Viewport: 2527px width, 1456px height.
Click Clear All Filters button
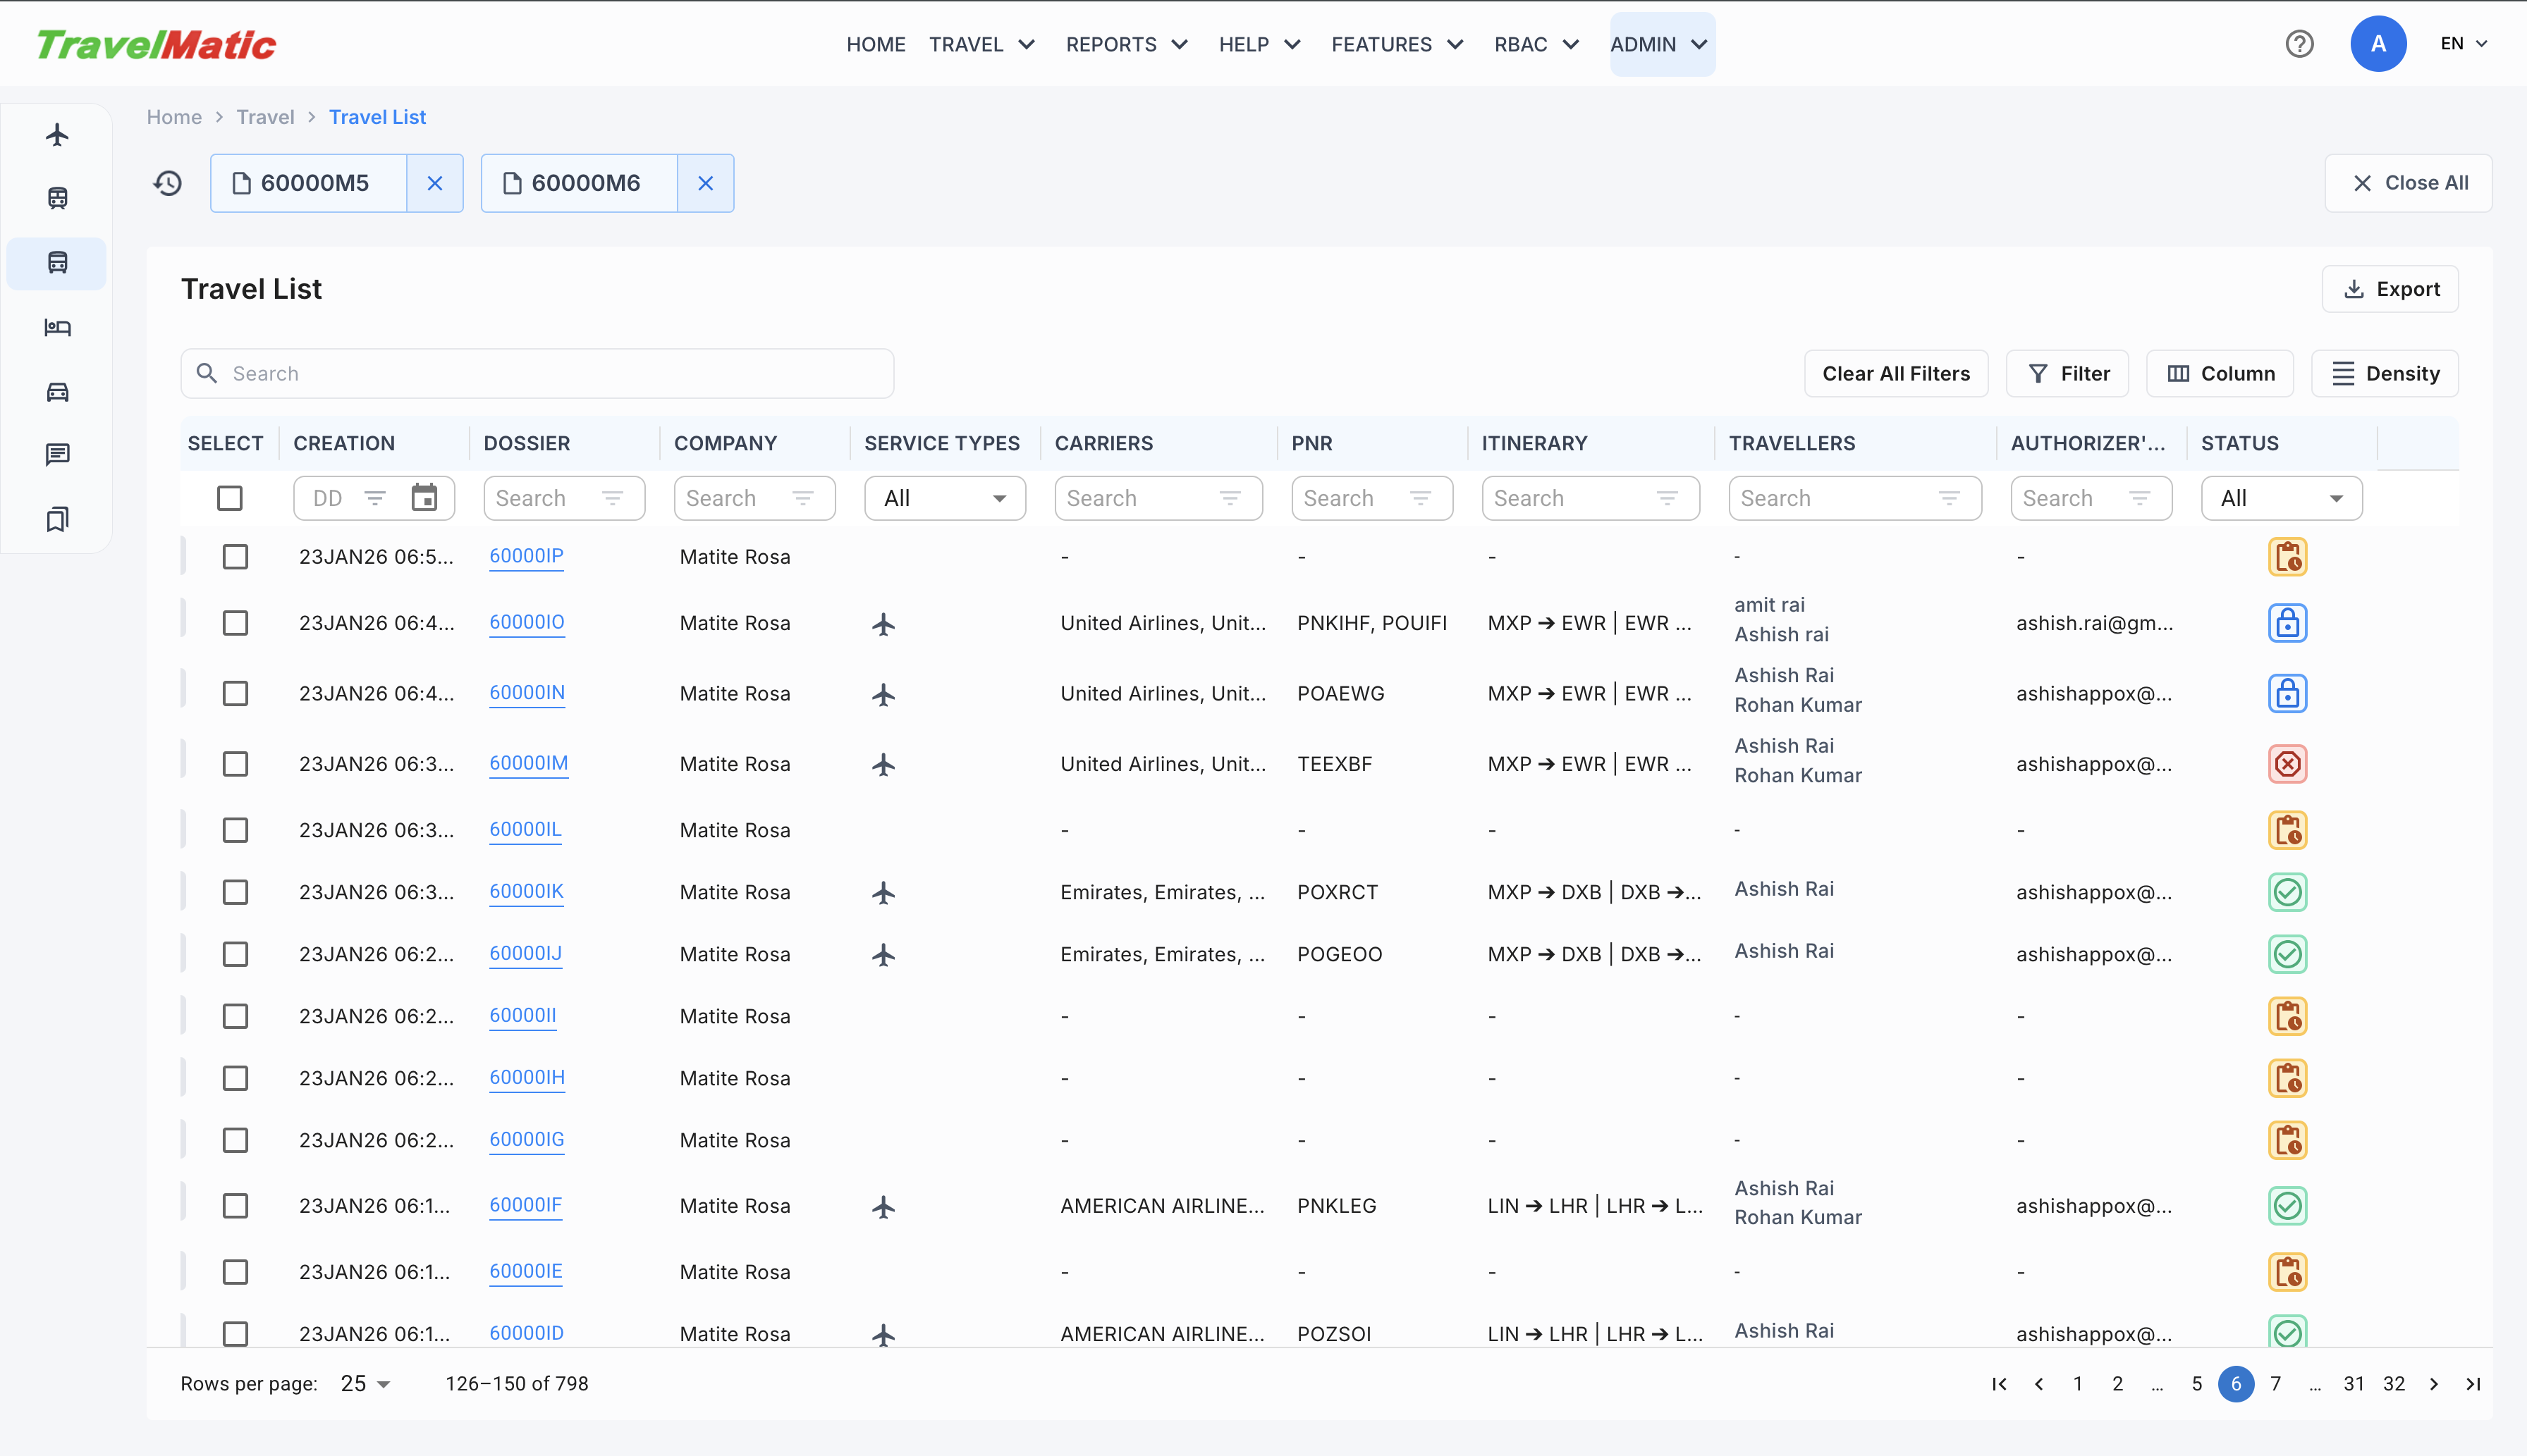point(1896,373)
